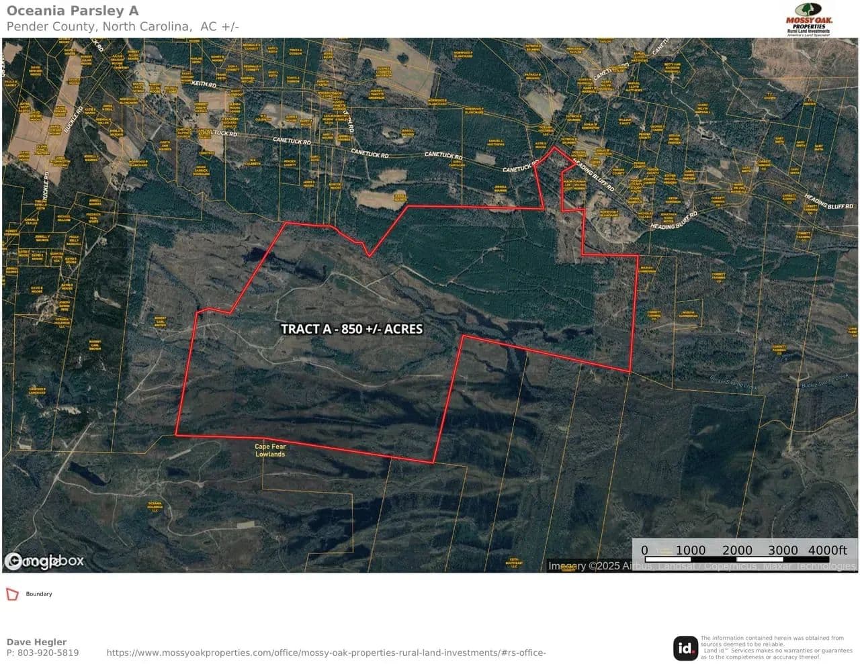This screenshot has height=664, width=860.
Task: Open the Imagery ©2025 attribution text
Action: tap(701, 566)
